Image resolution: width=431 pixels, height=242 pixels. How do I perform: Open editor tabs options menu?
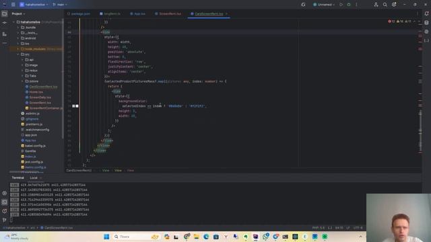coord(418,13)
